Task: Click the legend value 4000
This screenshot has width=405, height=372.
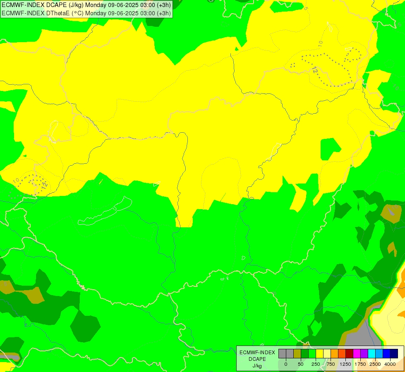Action: pyautogui.click(x=390, y=364)
